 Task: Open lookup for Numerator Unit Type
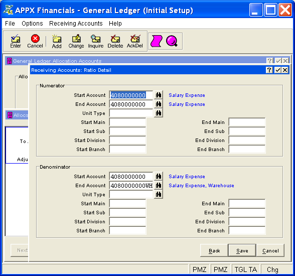click(x=159, y=113)
